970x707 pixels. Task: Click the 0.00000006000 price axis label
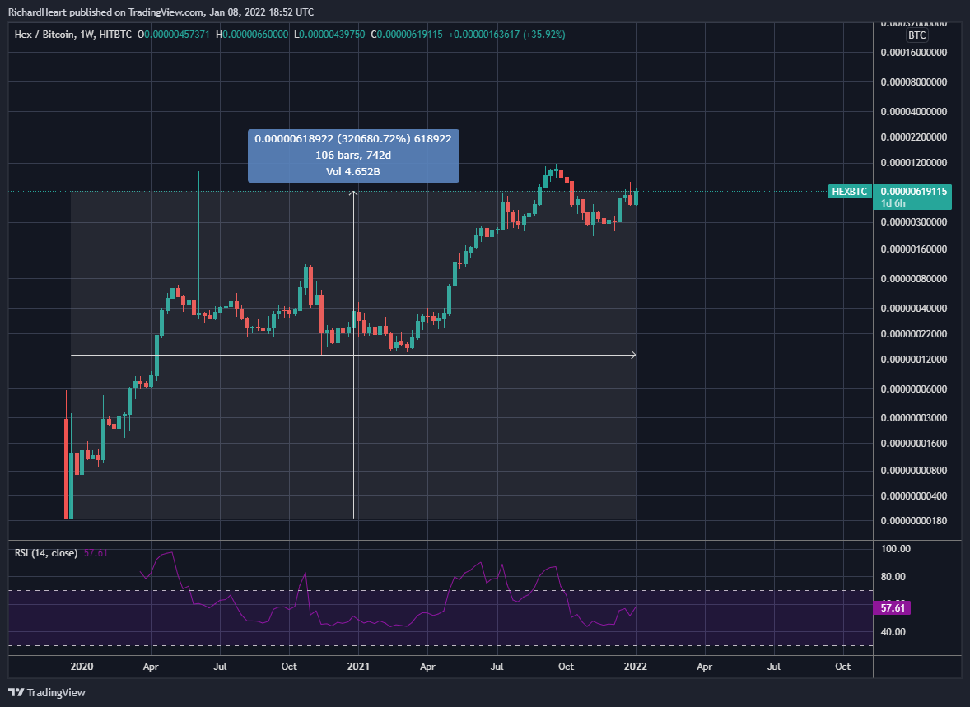[x=914, y=389]
